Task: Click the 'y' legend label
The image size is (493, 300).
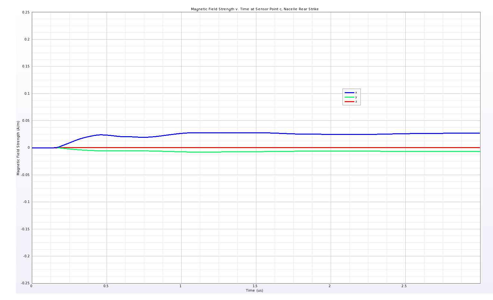Action: click(356, 97)
